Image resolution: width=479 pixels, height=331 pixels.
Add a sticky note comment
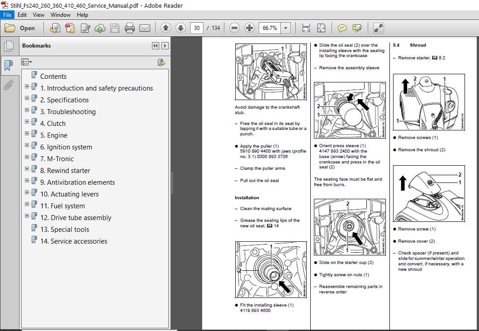coord(342,28)
